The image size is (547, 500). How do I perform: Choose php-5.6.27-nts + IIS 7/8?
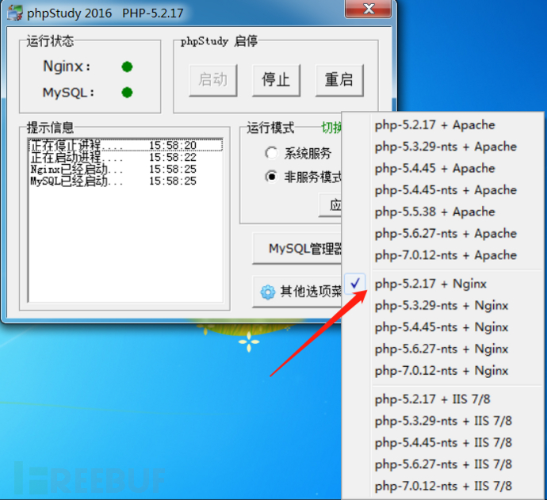click(442, 464)
